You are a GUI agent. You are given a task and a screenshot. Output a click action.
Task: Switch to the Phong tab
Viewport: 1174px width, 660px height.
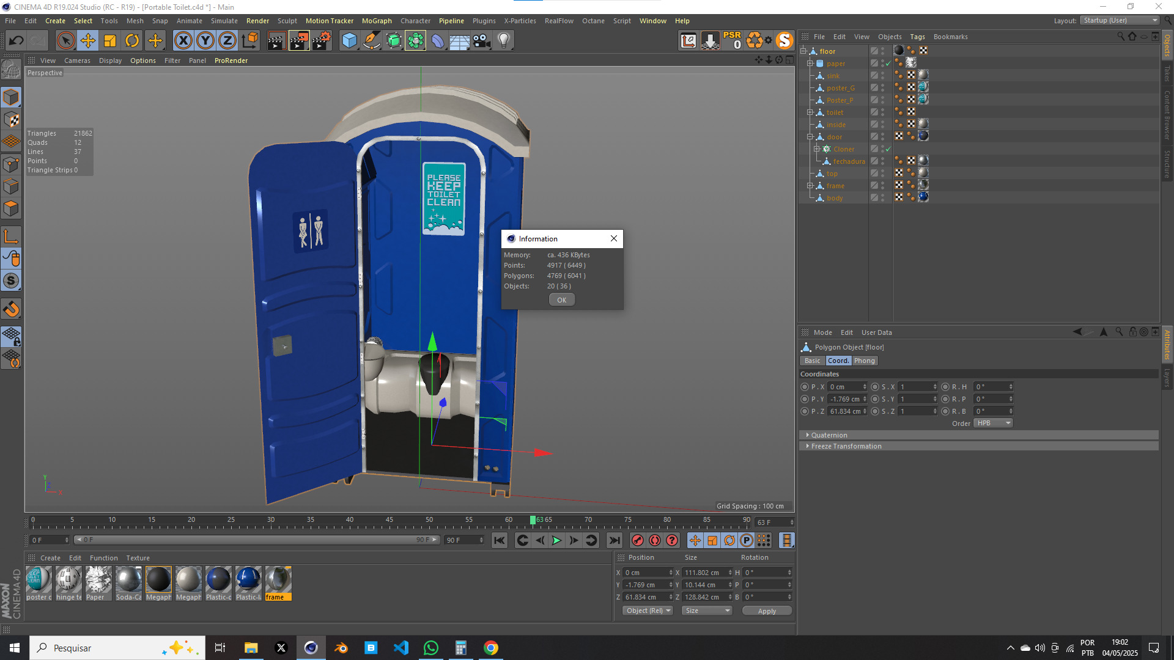point(865,361)
